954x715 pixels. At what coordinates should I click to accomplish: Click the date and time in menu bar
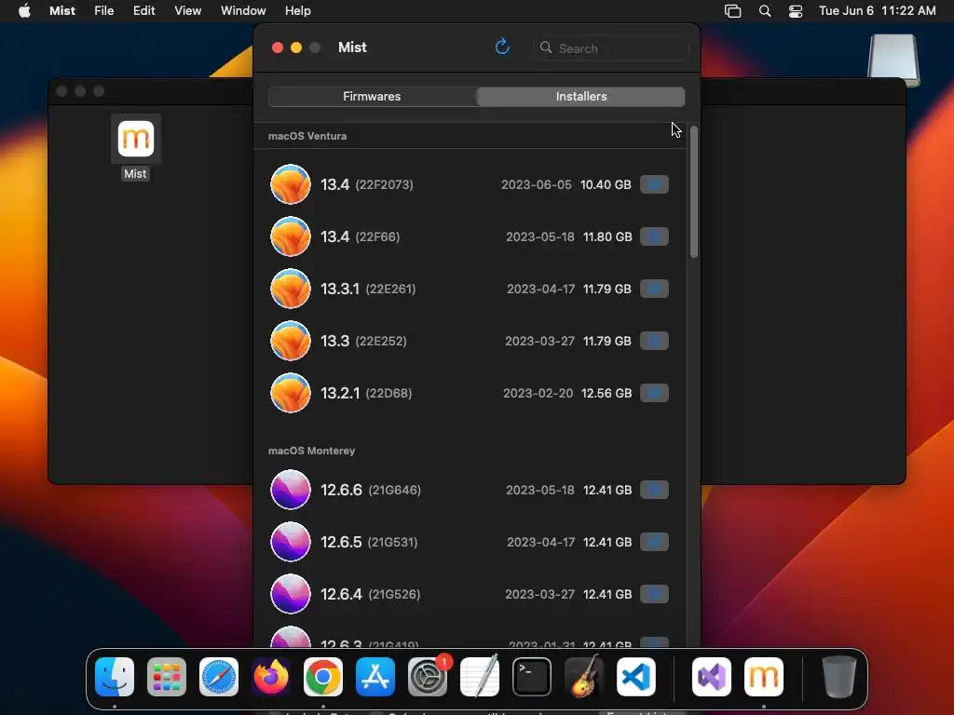[x=878, y=10]
